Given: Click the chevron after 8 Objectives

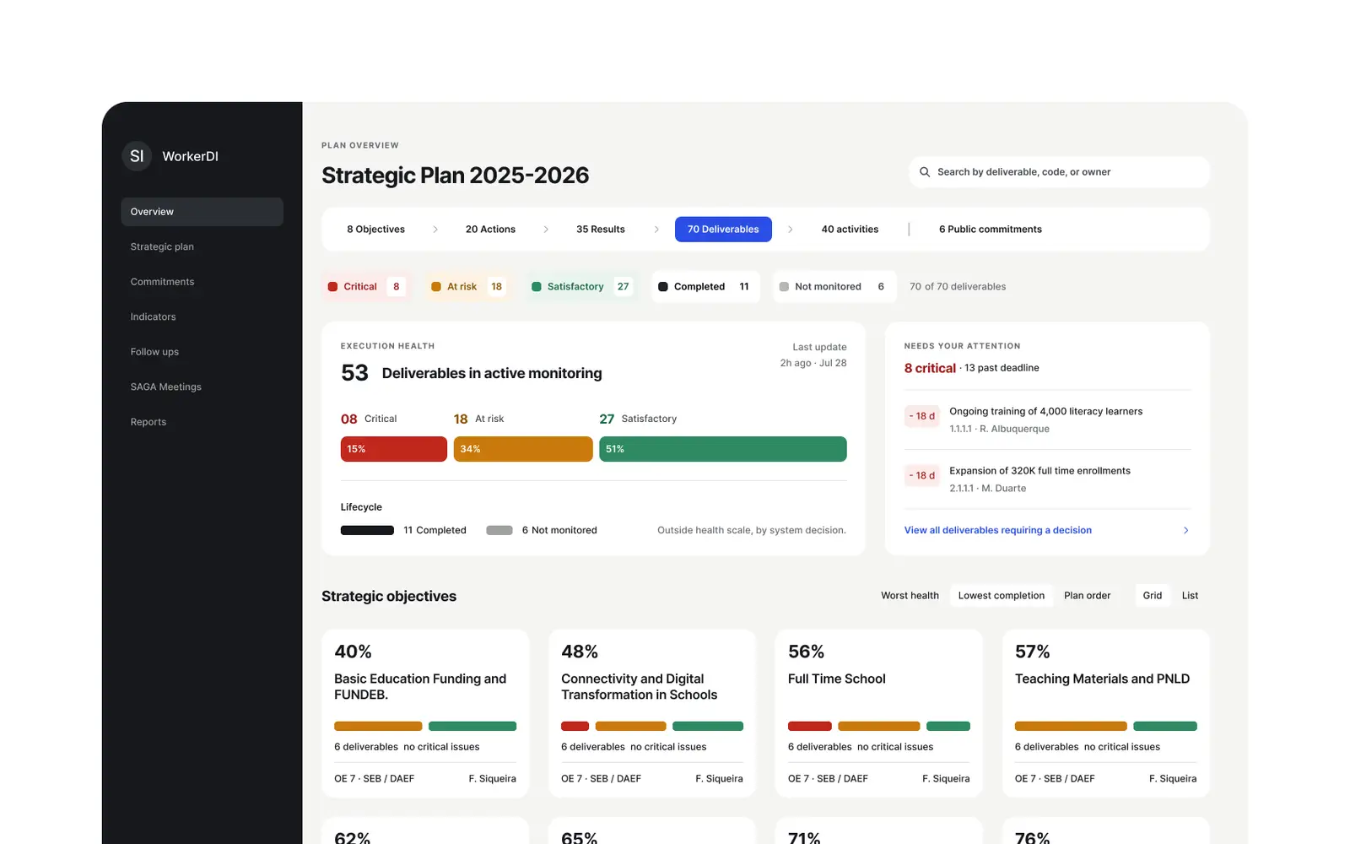Looking at the screenshot, I should pyautogui.click(x=435, y=230).
